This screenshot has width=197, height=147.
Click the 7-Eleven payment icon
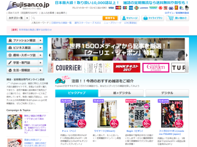[x=137, y=8]
